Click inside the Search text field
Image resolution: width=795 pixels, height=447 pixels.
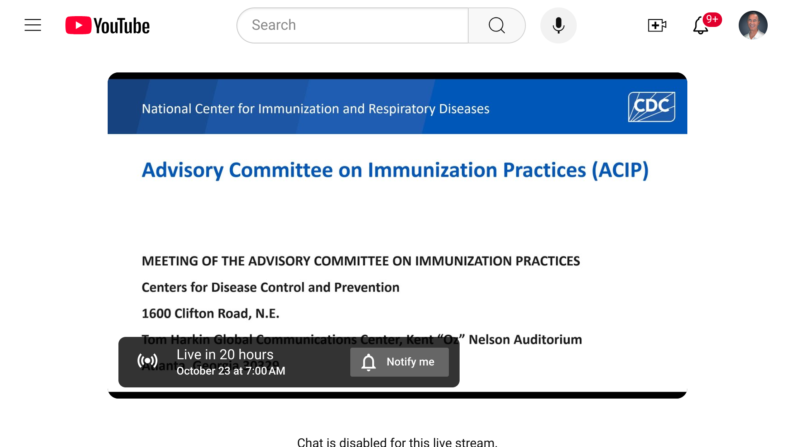point(352,25)
